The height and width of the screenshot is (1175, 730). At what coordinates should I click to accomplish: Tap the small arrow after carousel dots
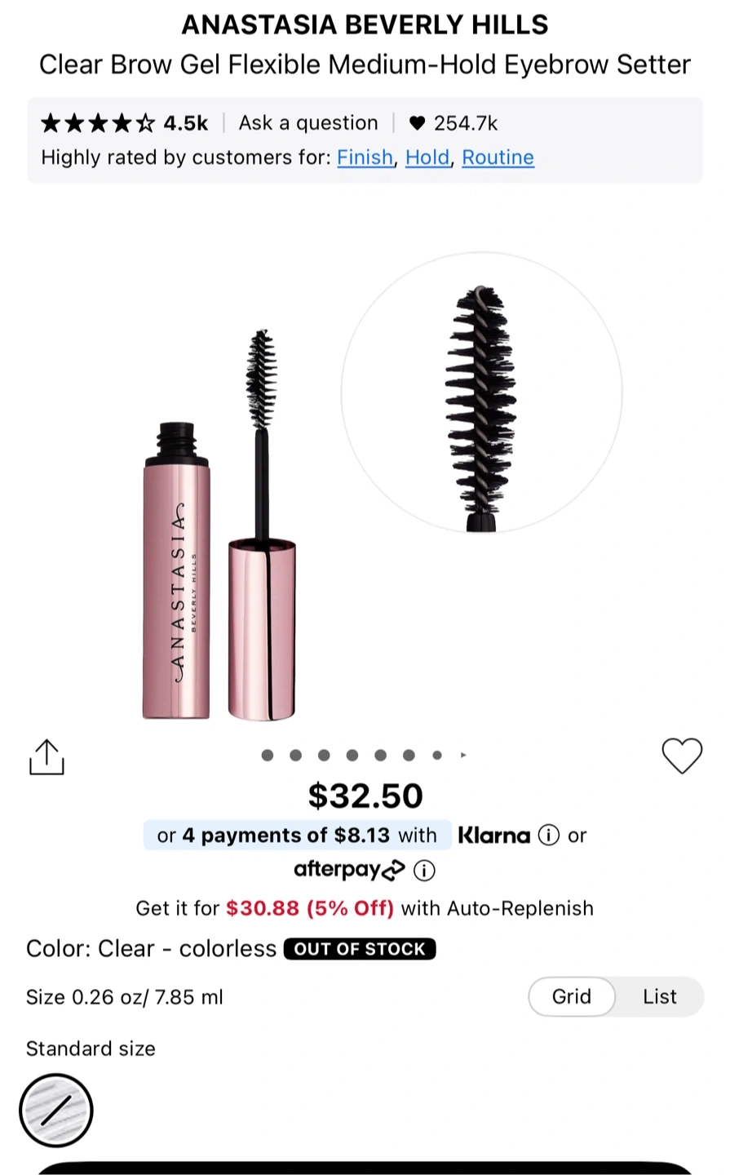pos(463,756)
